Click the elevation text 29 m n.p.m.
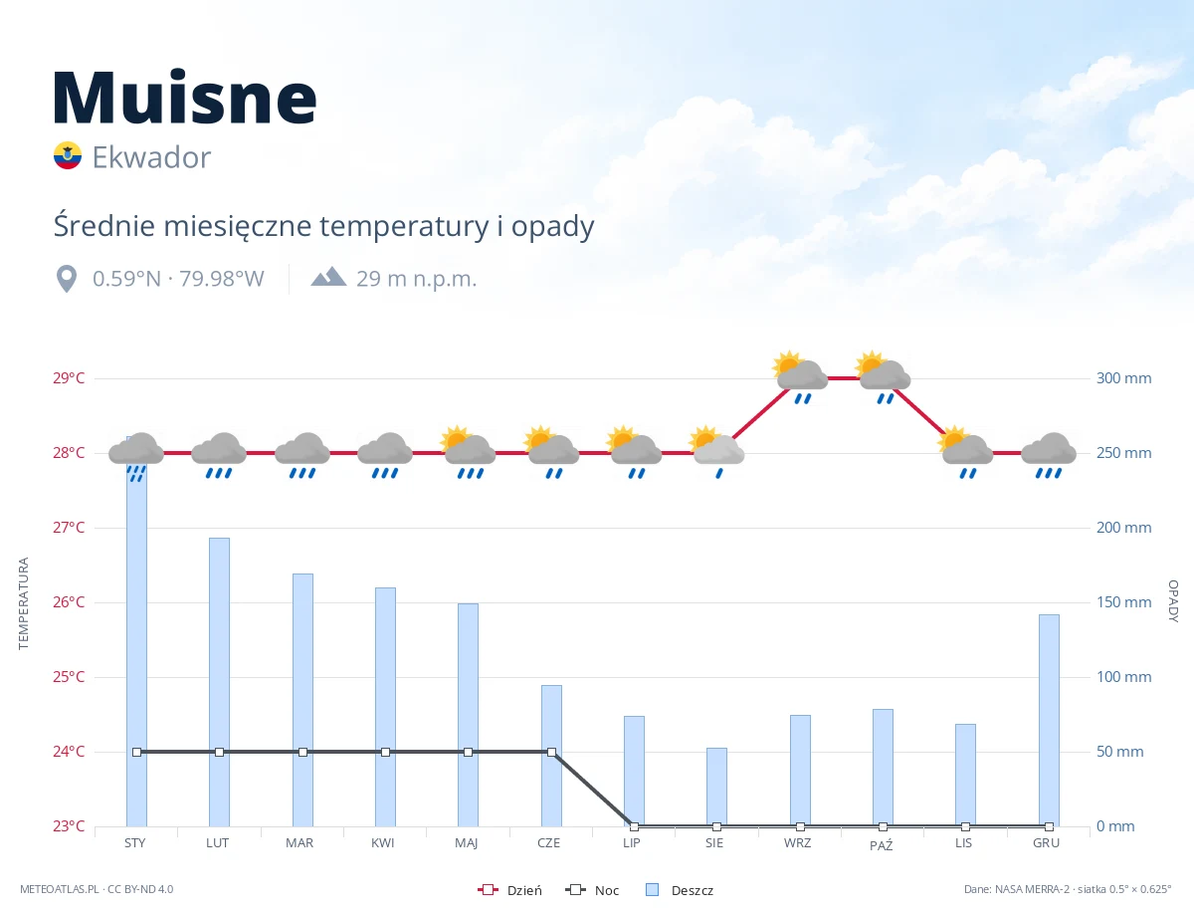 [417, 279]
